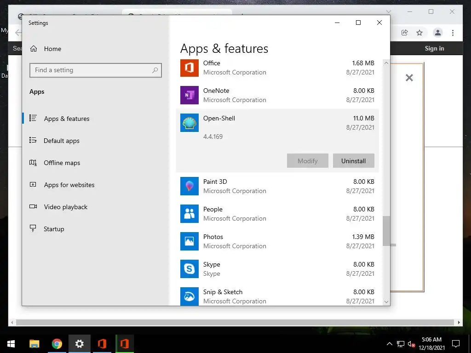Click the Open-Shell size 11.0 MB
The width and height of the screenshot is (471, 353).
coord(364,118)
